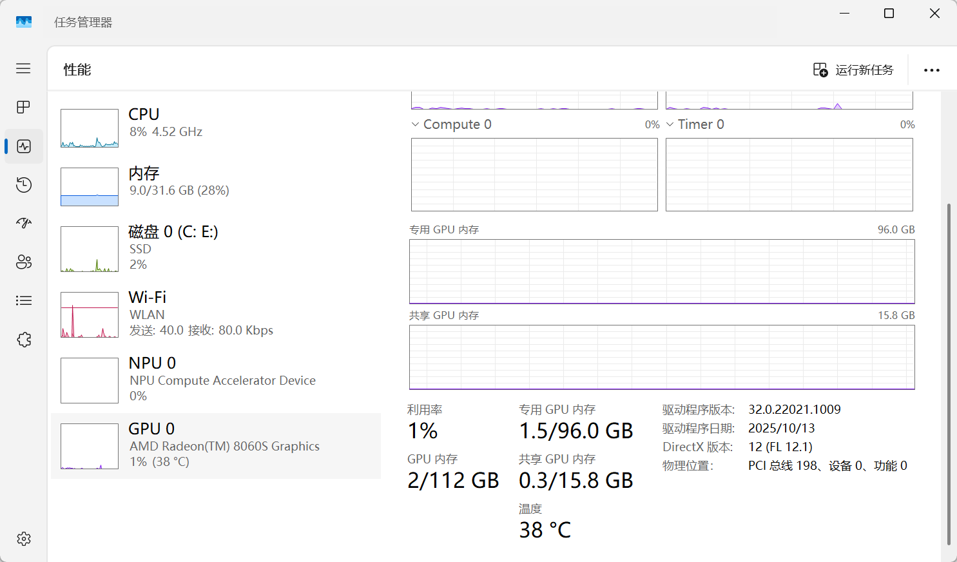The height and width of the screenshot is (562, 957).
Task: Open the Users page icon
Action: [24, 262]
